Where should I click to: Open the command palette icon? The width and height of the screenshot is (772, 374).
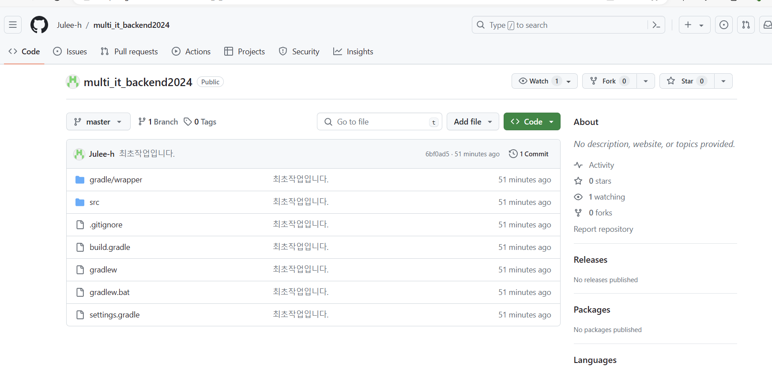[656, 25]
